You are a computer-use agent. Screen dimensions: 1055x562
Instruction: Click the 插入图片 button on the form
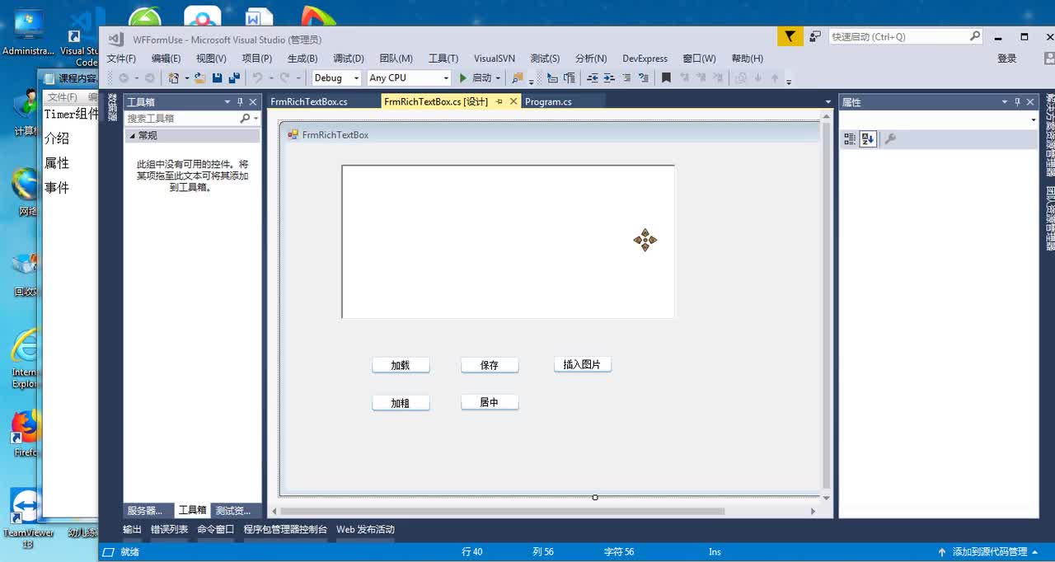(583, 364)
